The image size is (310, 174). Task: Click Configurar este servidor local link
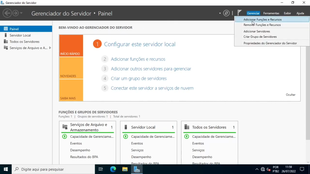pyautogui.click(x=140, y=44)
